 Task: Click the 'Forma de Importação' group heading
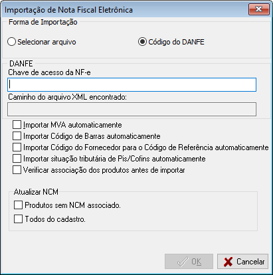click(43, 22)
